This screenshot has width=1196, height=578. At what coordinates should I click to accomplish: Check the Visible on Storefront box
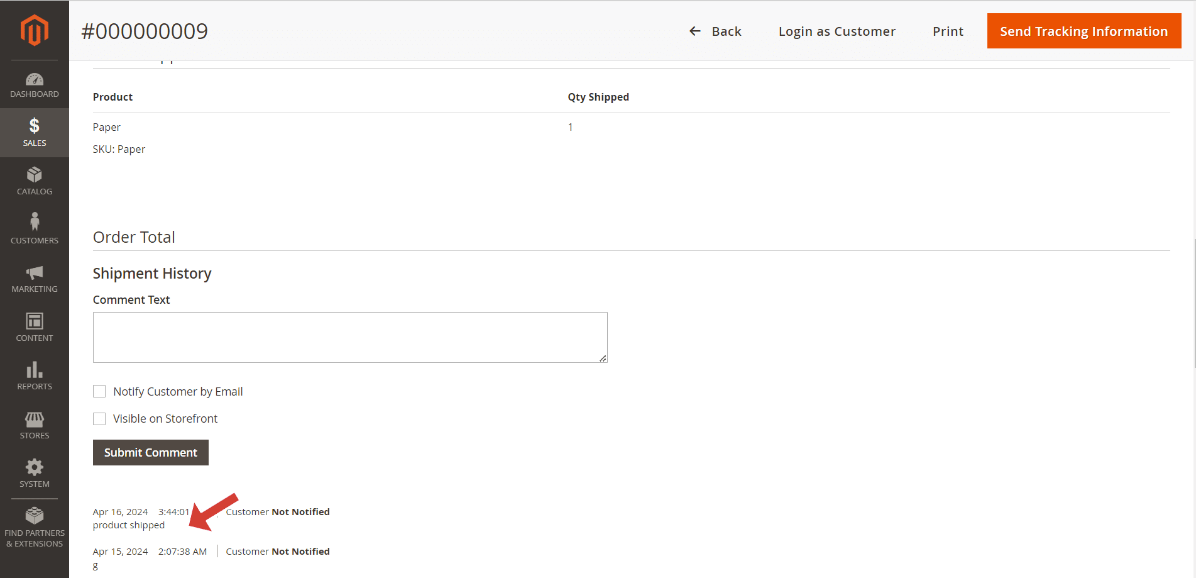click(x=99, y=419)
